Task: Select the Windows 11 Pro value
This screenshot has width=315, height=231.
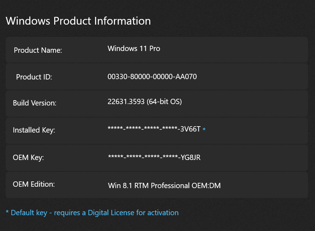Action: click(134, 49)
